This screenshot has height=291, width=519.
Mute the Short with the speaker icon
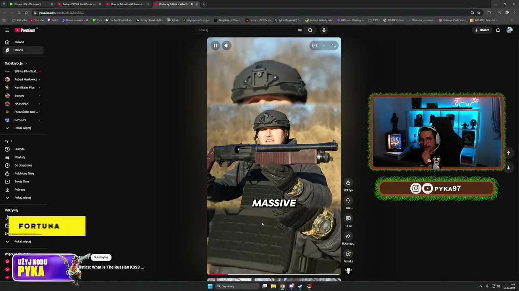click(226, 46)
